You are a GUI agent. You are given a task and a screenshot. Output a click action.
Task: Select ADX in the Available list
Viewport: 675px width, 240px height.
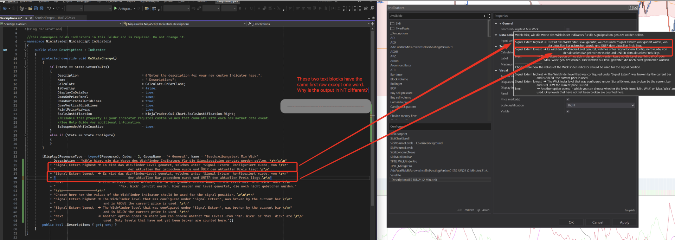(393, 43)
